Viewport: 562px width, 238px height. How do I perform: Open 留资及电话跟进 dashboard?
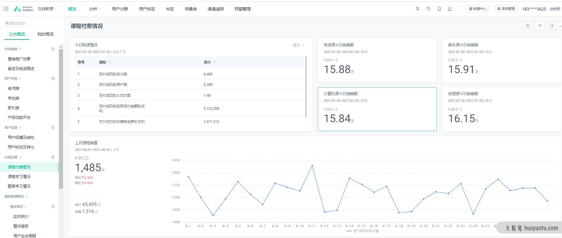[x=21, y=69]
